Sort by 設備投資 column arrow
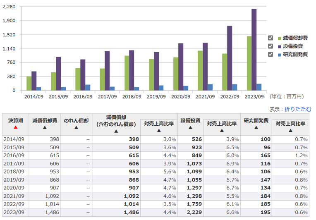316x220 pixels. [x=190, y=127]
